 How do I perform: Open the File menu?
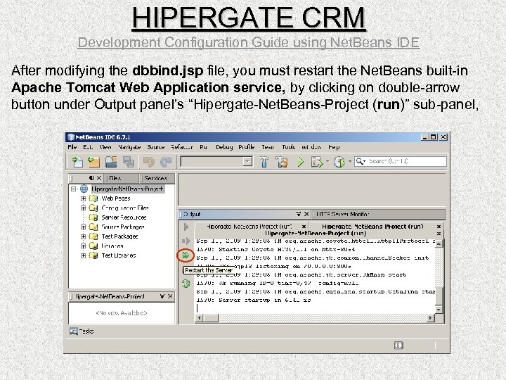click(72, 147)
